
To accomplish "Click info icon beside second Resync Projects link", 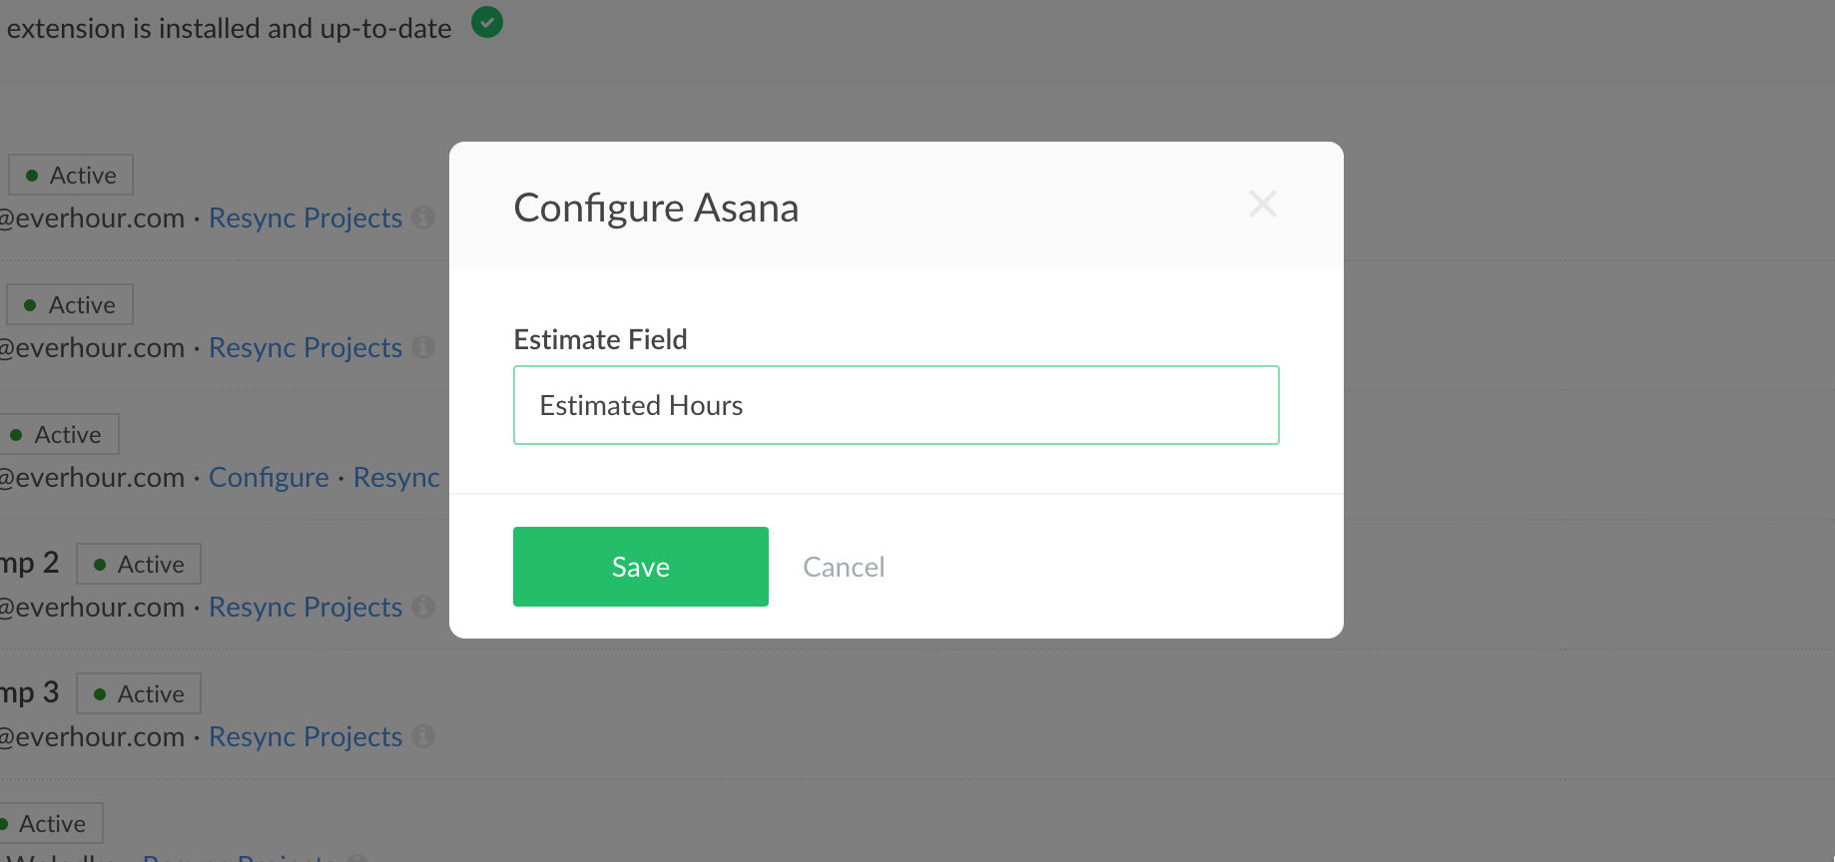I will (423, 347).
